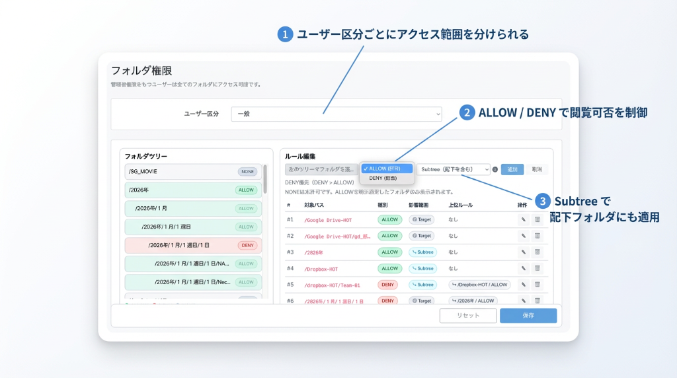
Task: Select the /2026年 folder tree row
Action: (193, 190)
